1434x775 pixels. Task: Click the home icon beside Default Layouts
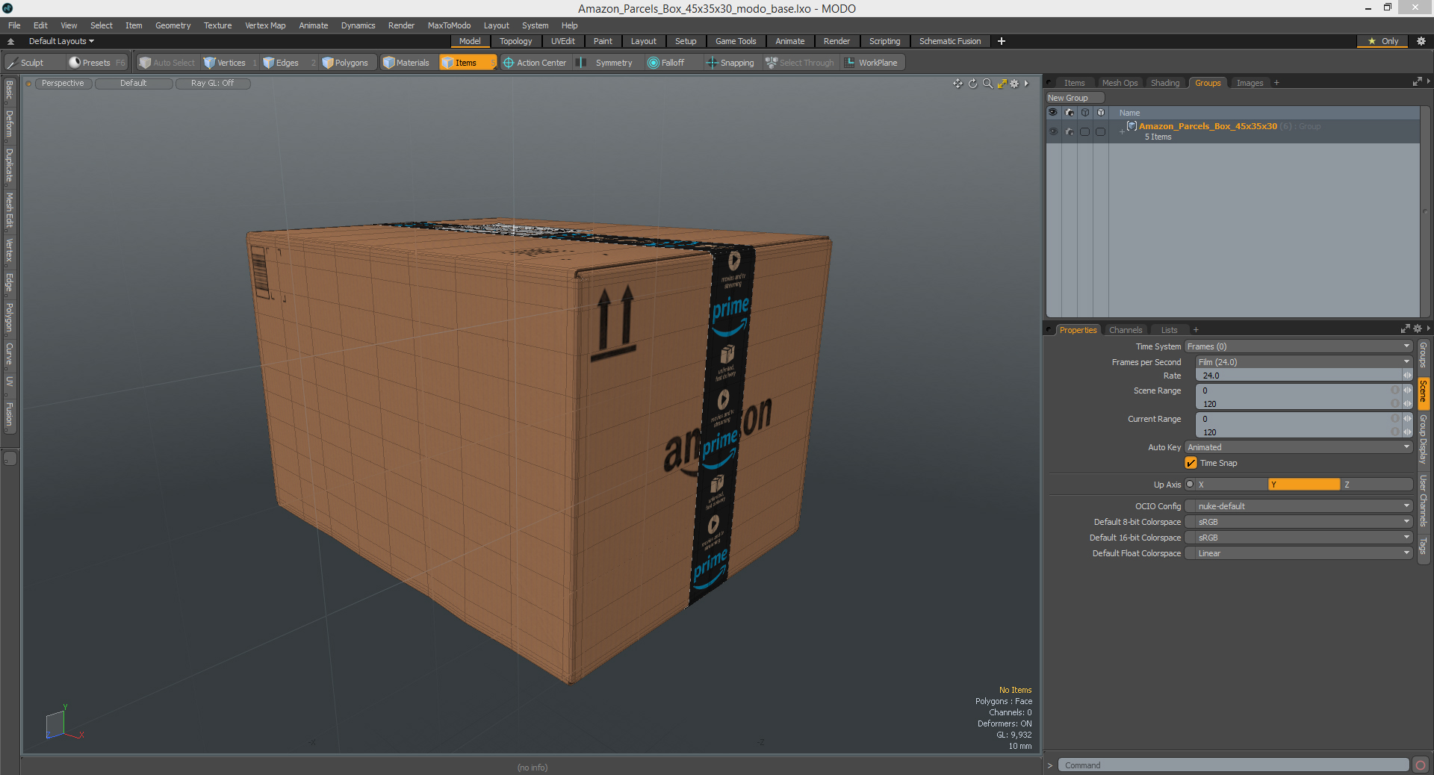pyautogui.click(x=10, y=42)
